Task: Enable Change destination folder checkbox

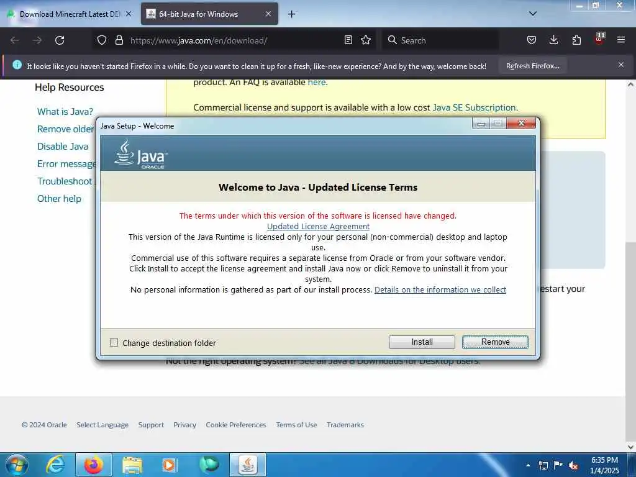Action: [114, 343]
